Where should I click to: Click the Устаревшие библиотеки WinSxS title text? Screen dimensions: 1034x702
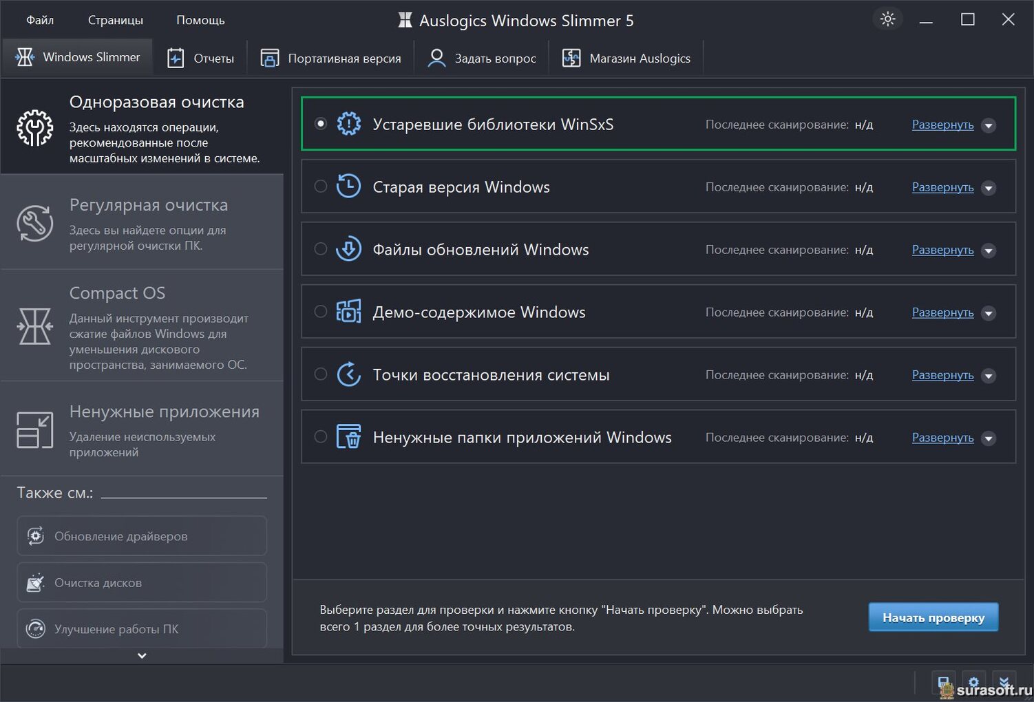[x=493, y=125]
